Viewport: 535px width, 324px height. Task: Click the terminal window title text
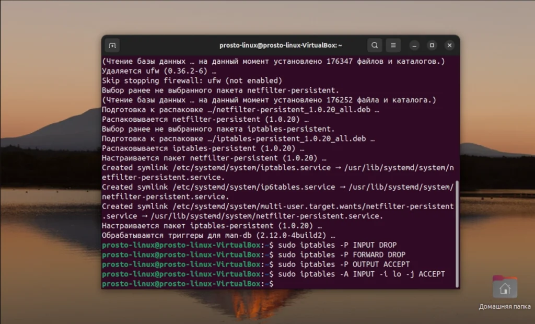(x=281, y=45)
